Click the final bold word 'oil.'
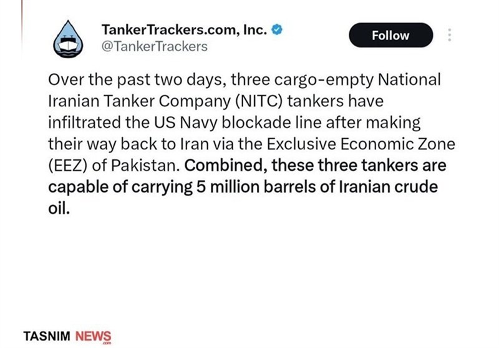Image resolution: width=499 pixels, height=348 pixels. pyautogui.click(x=59, y=209)
